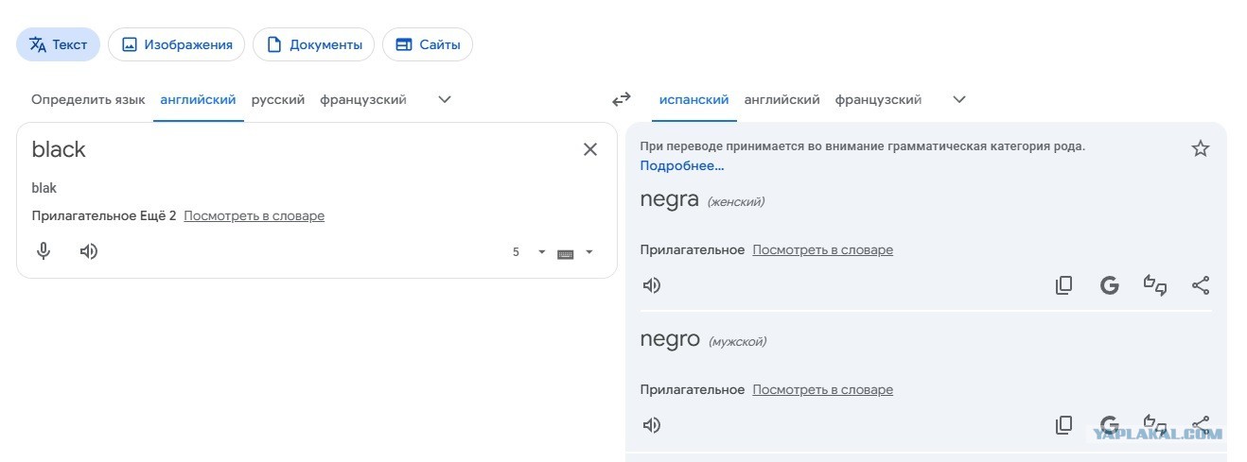
Task: Open the character count dropdown arrow
Action: 542,252
